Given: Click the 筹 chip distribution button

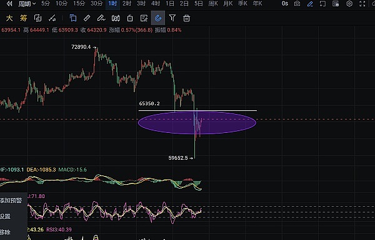Looking at the screenshot, I should point(24,18).
